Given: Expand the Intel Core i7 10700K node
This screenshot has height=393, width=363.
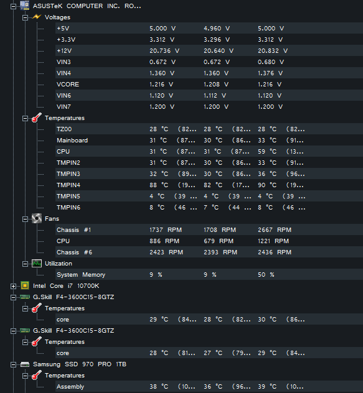Looking at the screenshot, I should tap(13, 286).
